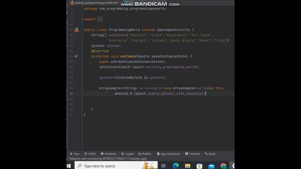The height and width of the screenshot is (169, 301).
Task: Open the App Inspection tool window
Action: pyautogui.click(x=168, y=154)
